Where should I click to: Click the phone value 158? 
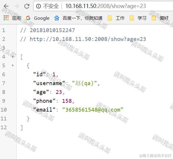click(x=67, y=101)
